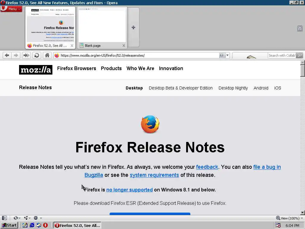Select Android release notes

click(x=261, y=88)
